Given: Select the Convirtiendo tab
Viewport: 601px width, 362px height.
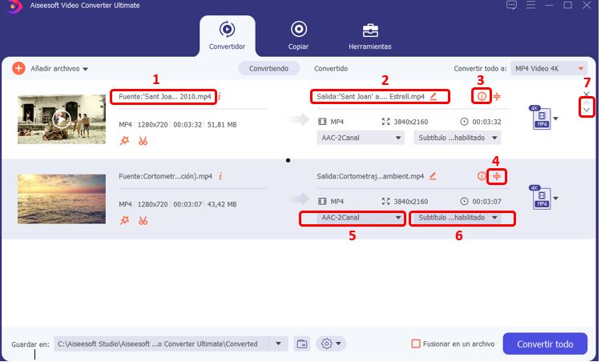Looking at the screenshot, I should (268, 69).
